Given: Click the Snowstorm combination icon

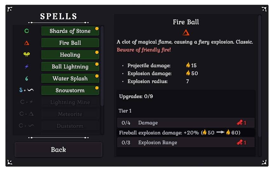Looking at the screenshot, I should [27, 90].
